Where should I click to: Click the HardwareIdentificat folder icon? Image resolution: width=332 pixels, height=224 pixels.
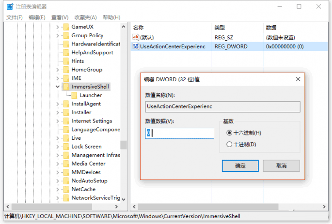point(66,44)
